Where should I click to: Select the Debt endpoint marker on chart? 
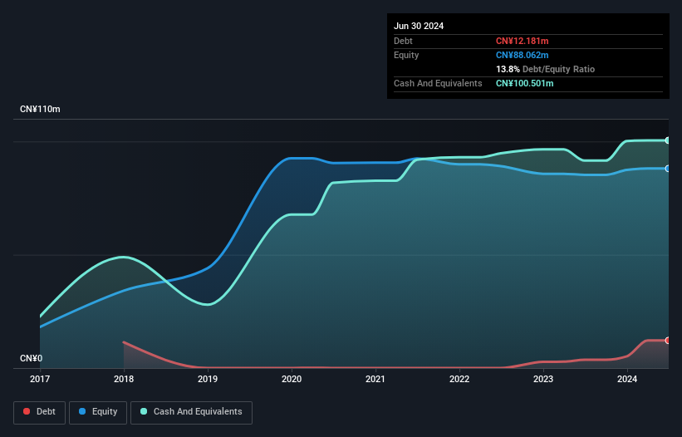[x=668, y=341]
